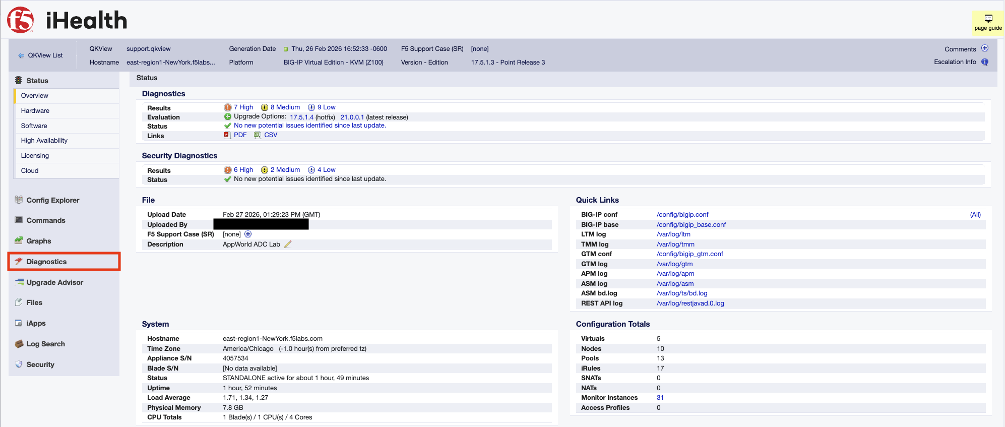
Task: View 9 Low diagnostics results
Action: pos(327,107)
